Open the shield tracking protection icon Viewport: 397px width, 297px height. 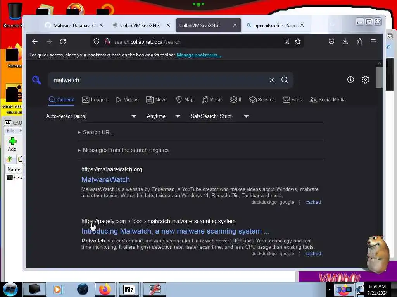[97, 42]
